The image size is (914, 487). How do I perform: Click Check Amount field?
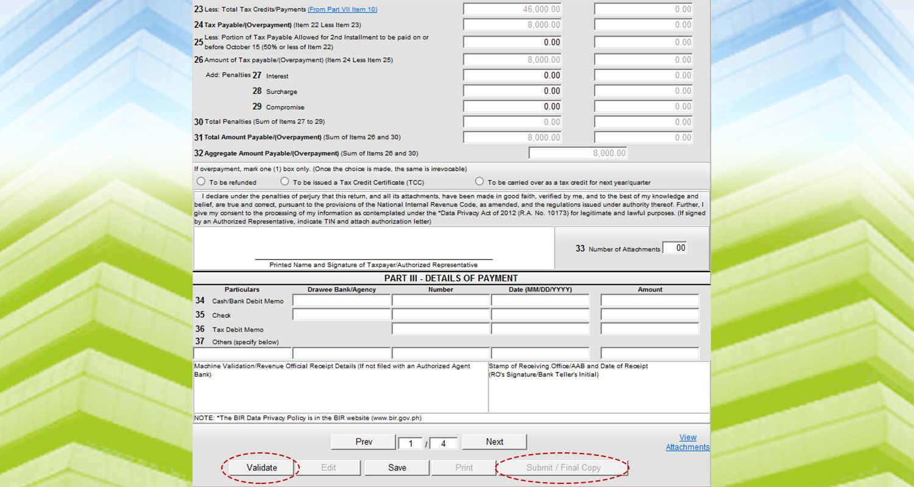point(650,315)
